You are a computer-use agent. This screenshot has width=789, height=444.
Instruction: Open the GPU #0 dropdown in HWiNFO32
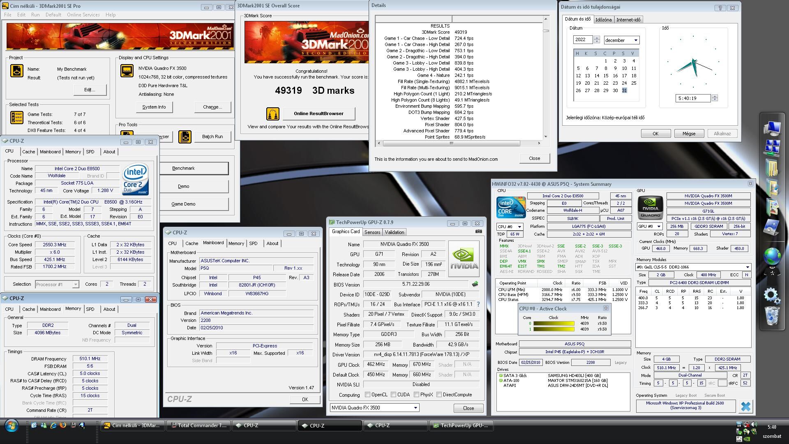click(650, 227)
